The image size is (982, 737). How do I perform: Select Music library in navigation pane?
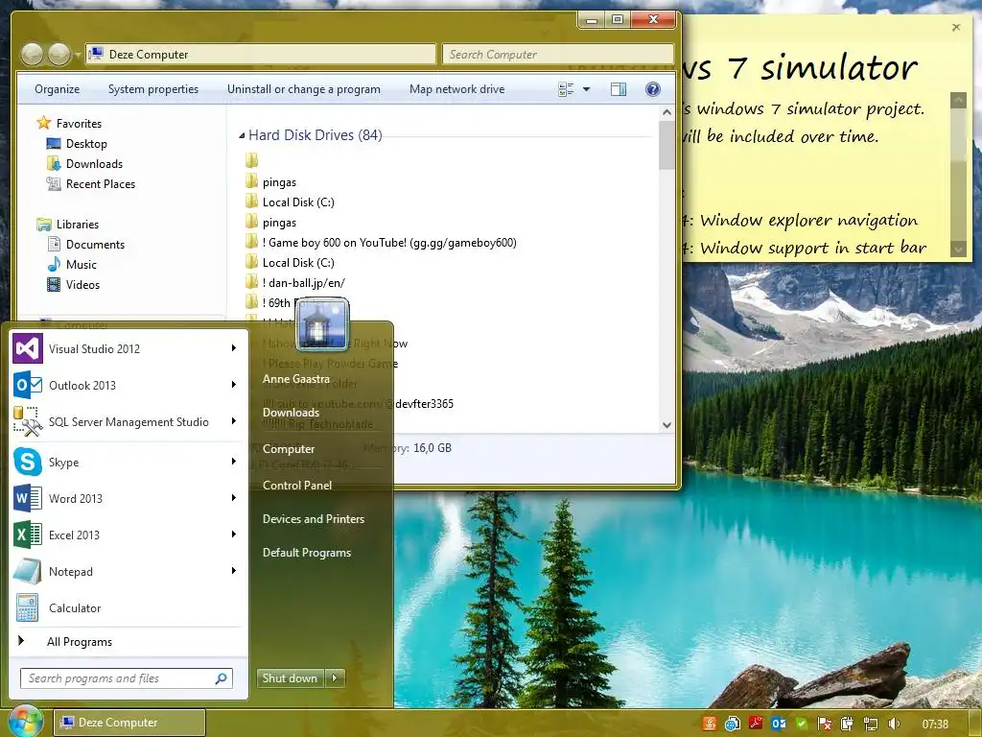(73, 265)
